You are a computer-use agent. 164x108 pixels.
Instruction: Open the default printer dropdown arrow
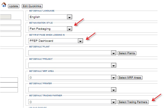click(113, 90)
